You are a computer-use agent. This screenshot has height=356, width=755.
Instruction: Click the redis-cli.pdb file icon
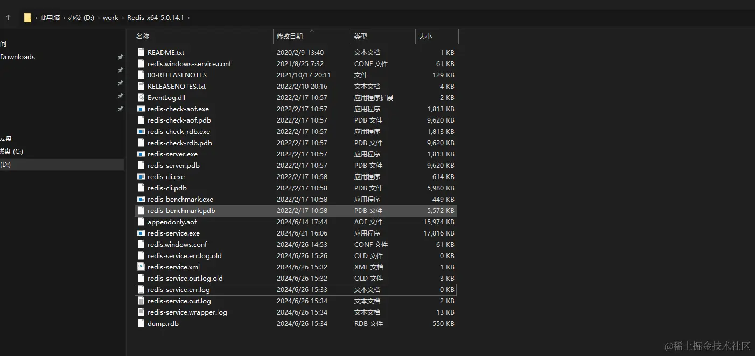[141, 188]
